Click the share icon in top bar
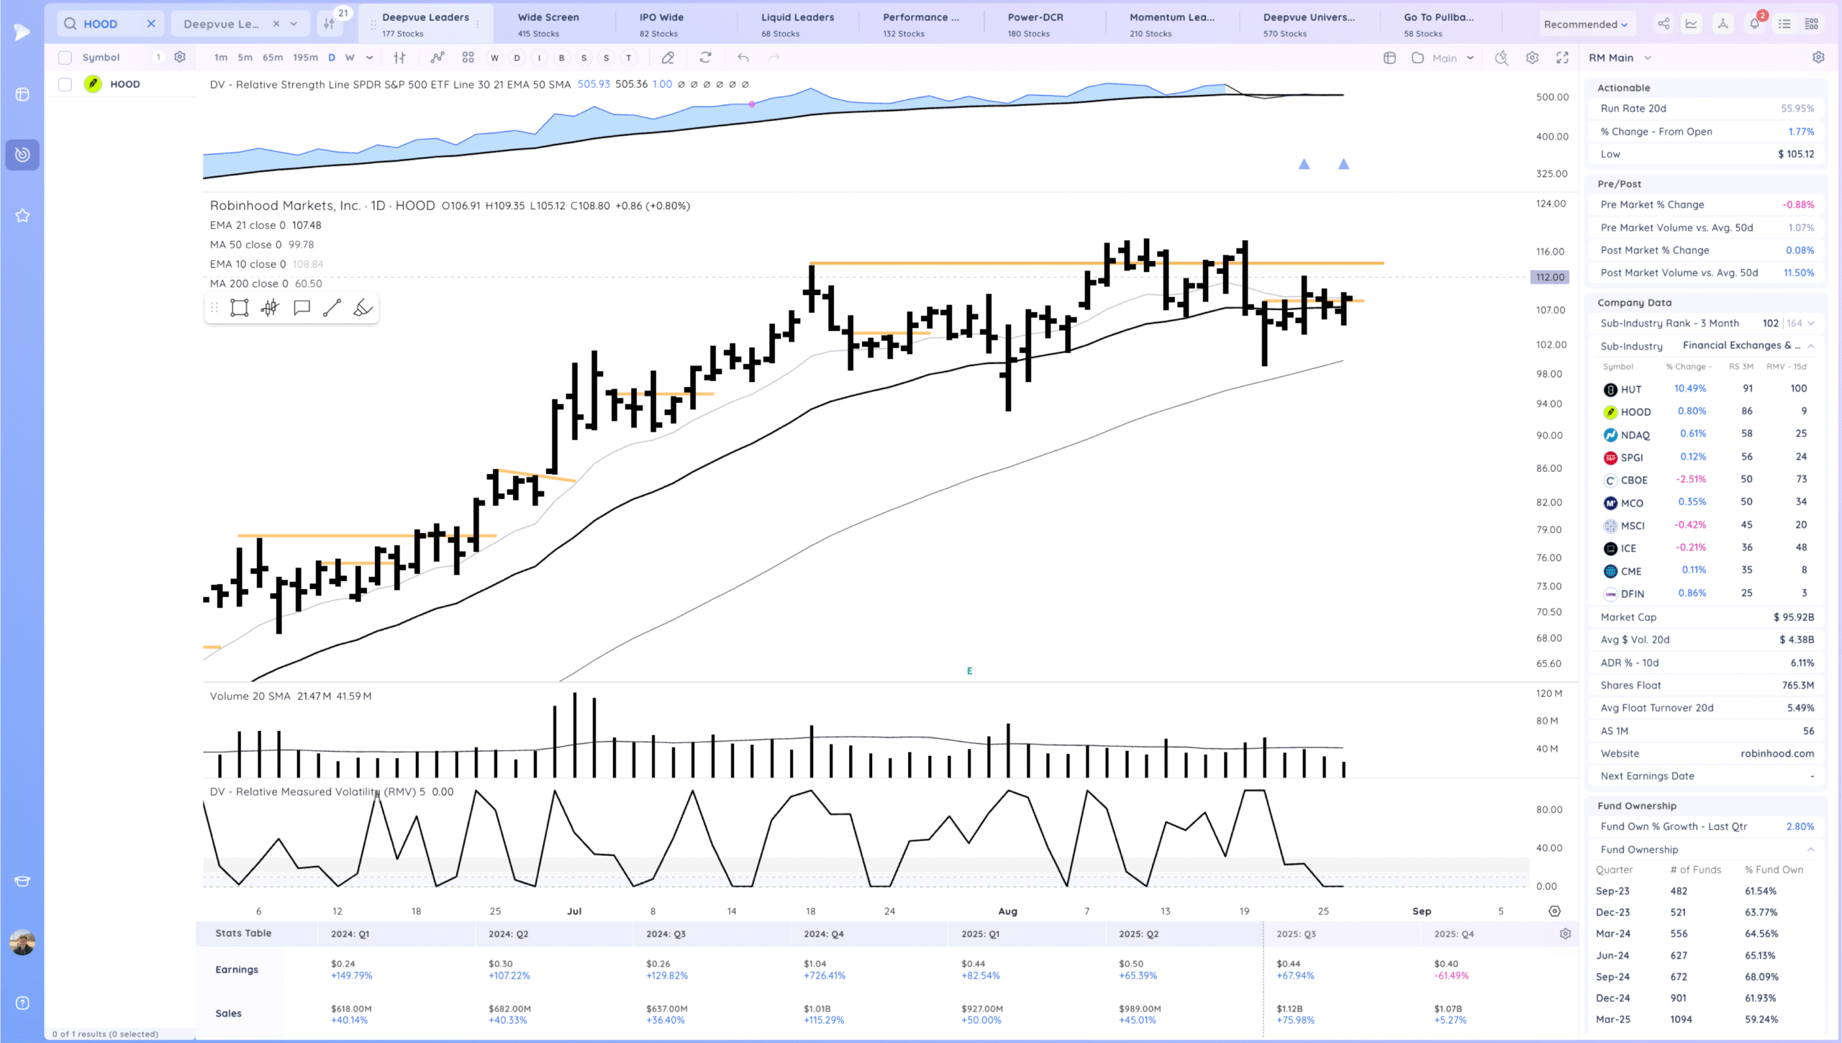 point(1664,24)
